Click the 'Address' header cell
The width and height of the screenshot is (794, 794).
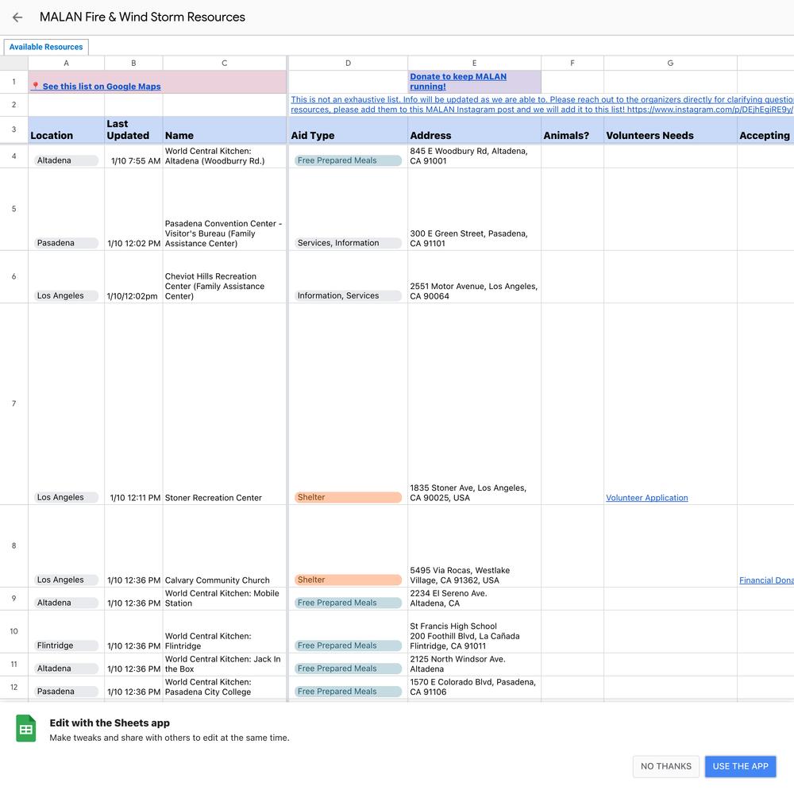475,130
